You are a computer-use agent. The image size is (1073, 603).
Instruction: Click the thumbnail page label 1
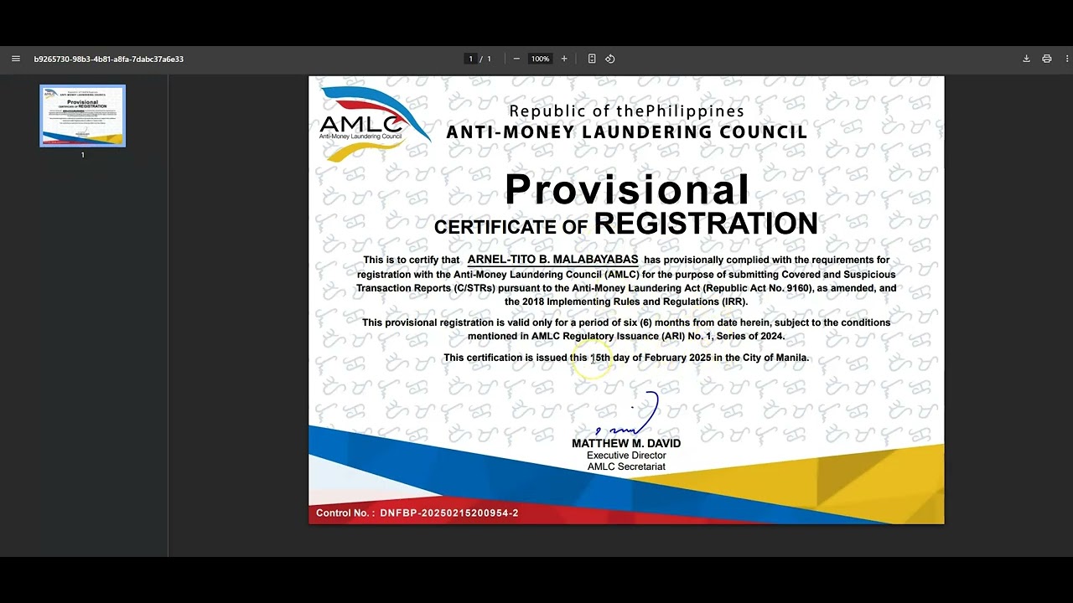pos(82,155)
